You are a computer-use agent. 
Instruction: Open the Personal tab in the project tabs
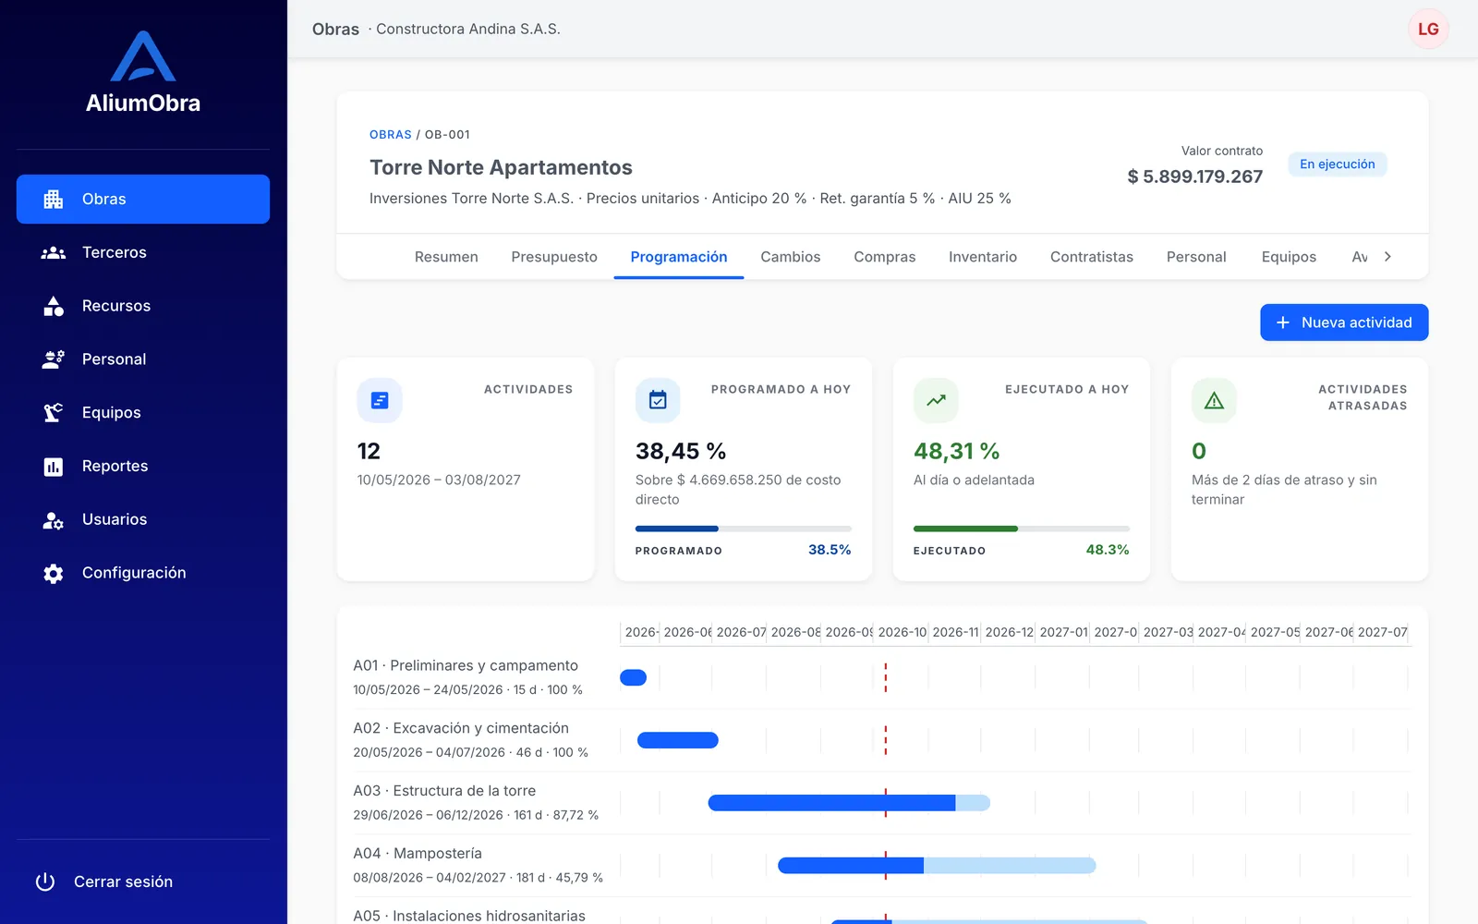coord(1196,257)
